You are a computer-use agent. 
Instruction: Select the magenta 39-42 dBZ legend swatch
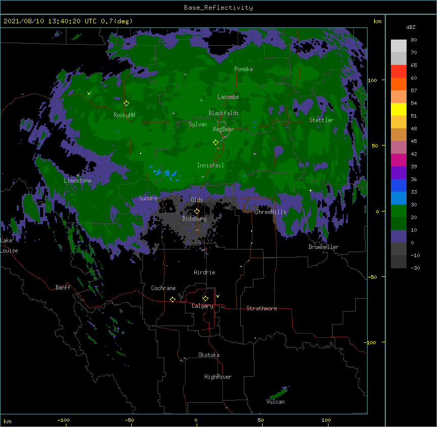398,160
